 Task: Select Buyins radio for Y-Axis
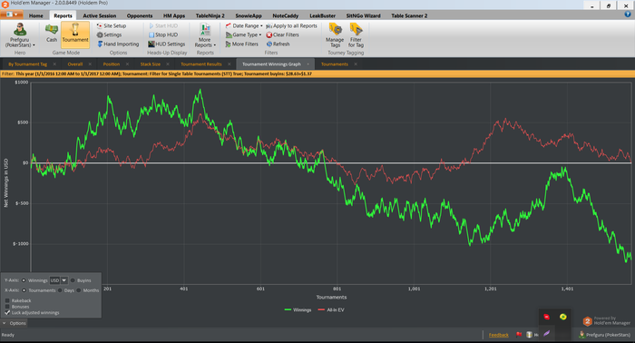[73, 280]
